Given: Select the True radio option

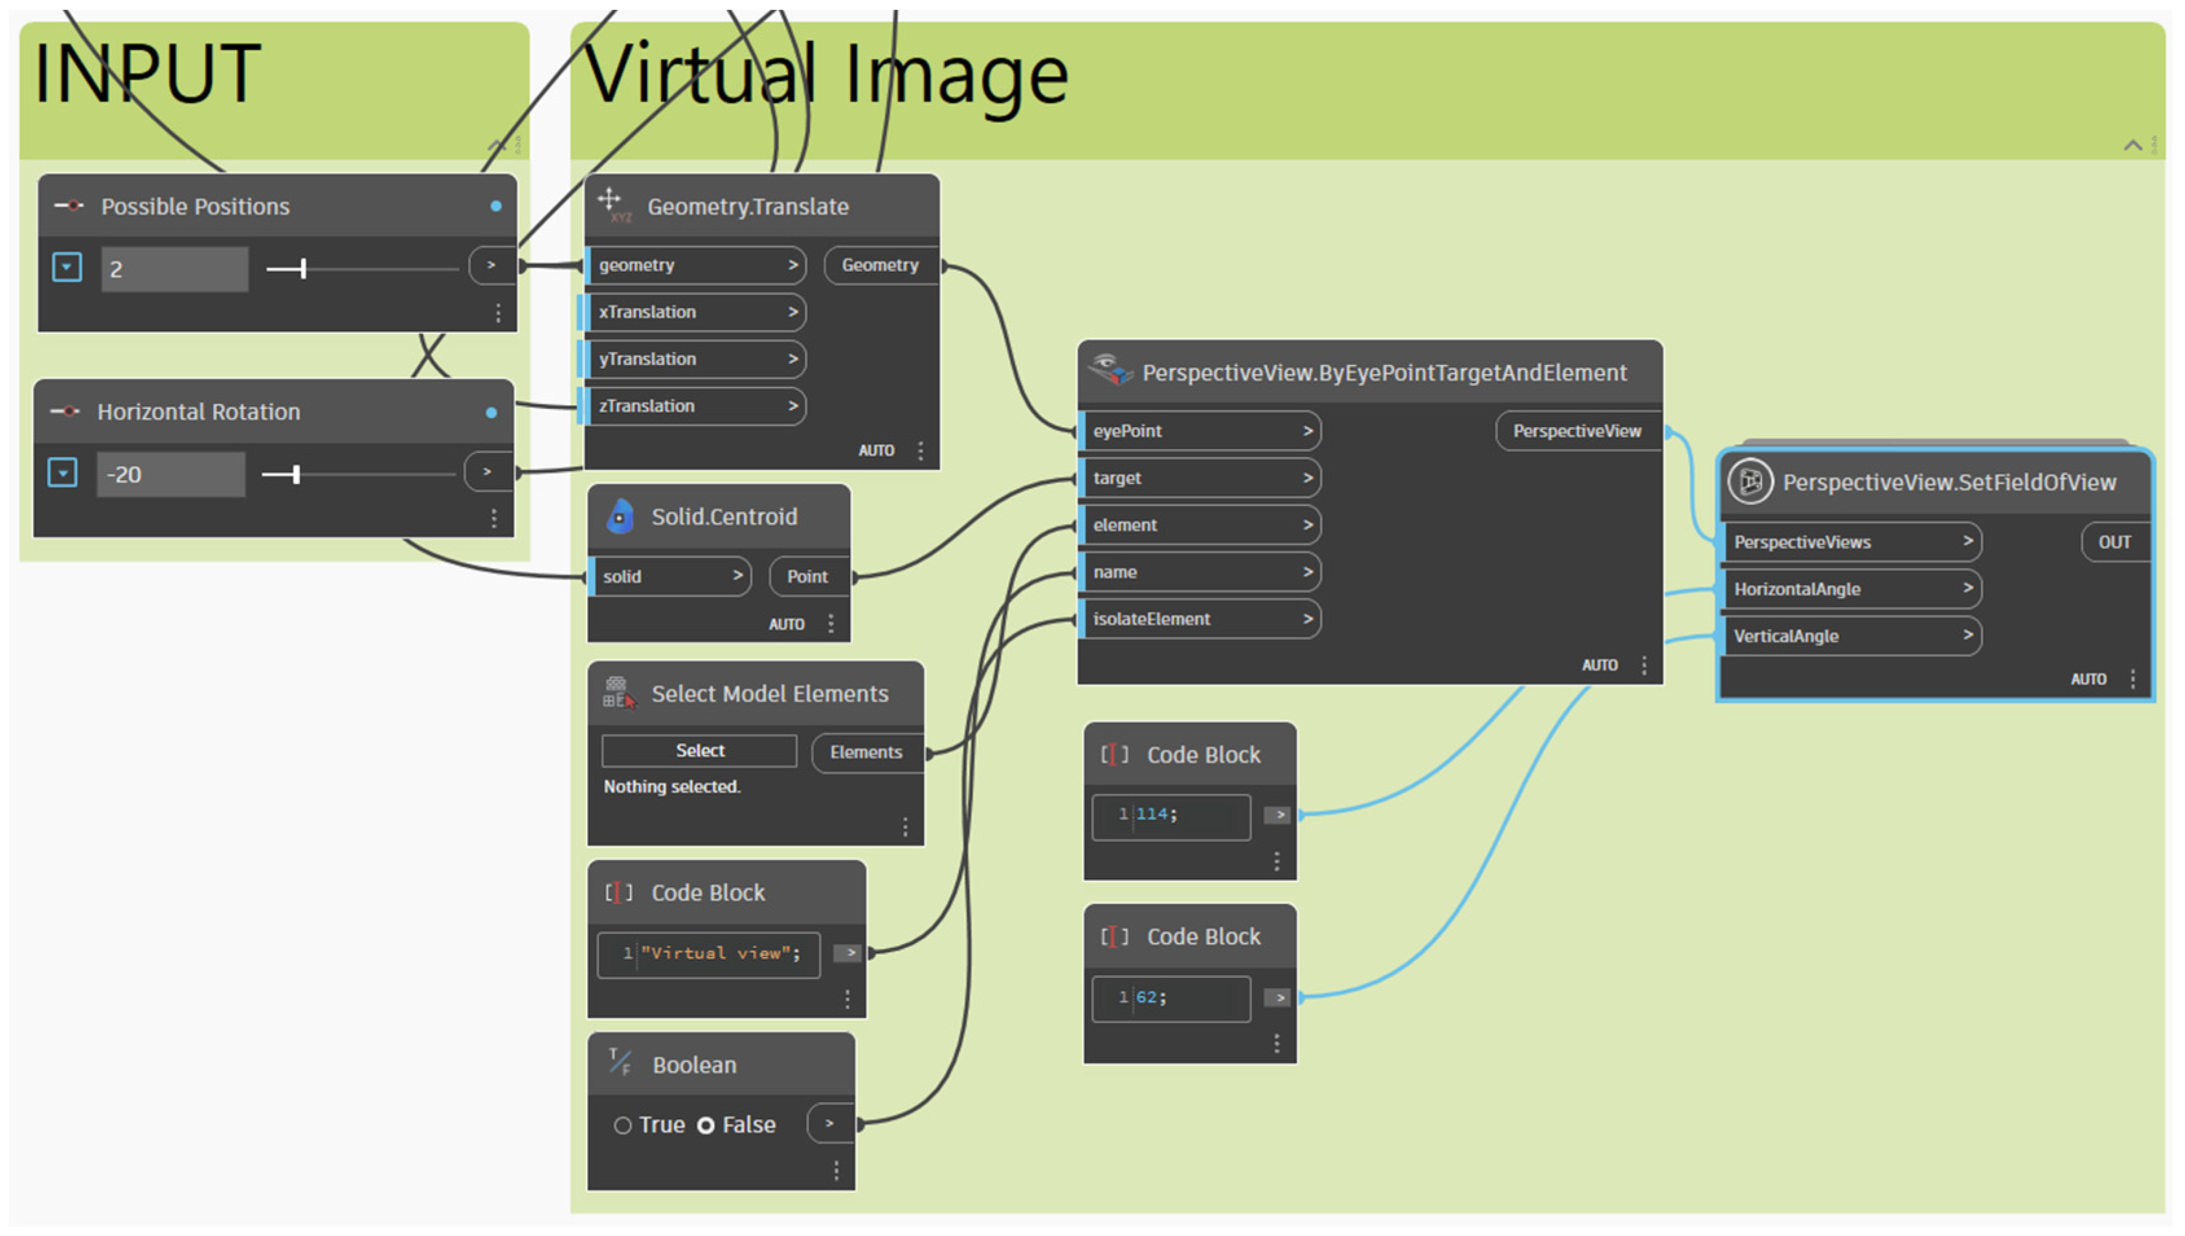Looking at the screenshot, I should [x=622, y=1125].
